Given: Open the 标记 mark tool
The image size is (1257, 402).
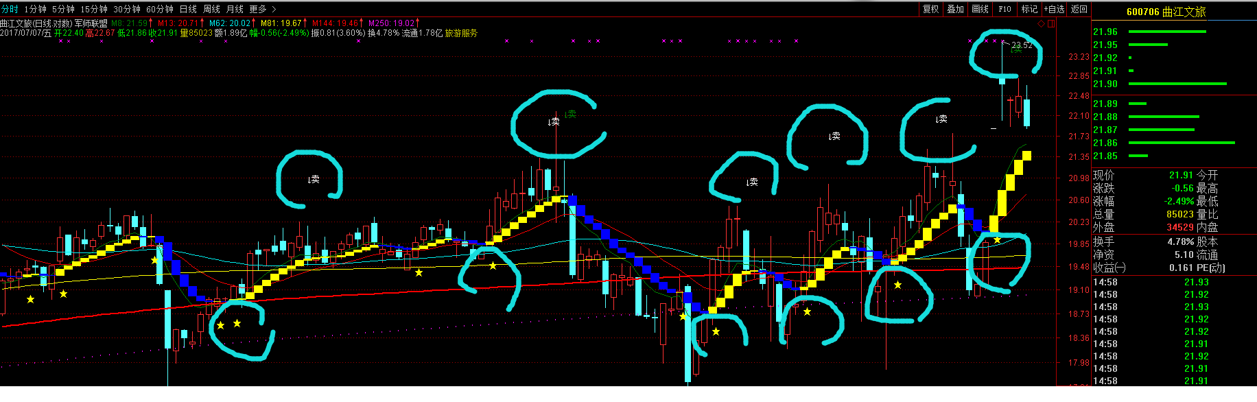Looking at the screenshot, I should pyautogui.click(x=1029, y=9).
